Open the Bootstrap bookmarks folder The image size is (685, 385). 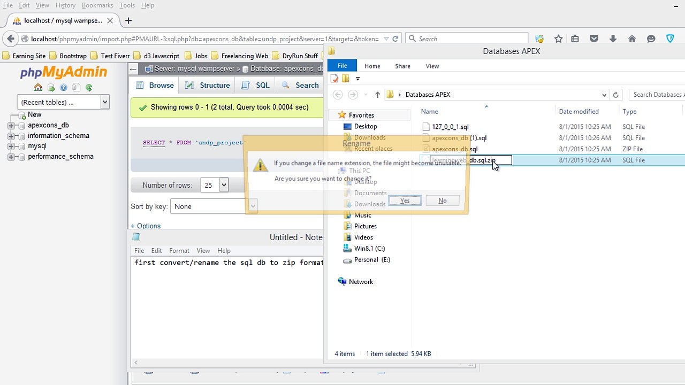tap(67, 56)
